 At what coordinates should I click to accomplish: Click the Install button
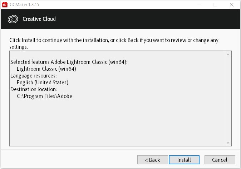[184, 160]
